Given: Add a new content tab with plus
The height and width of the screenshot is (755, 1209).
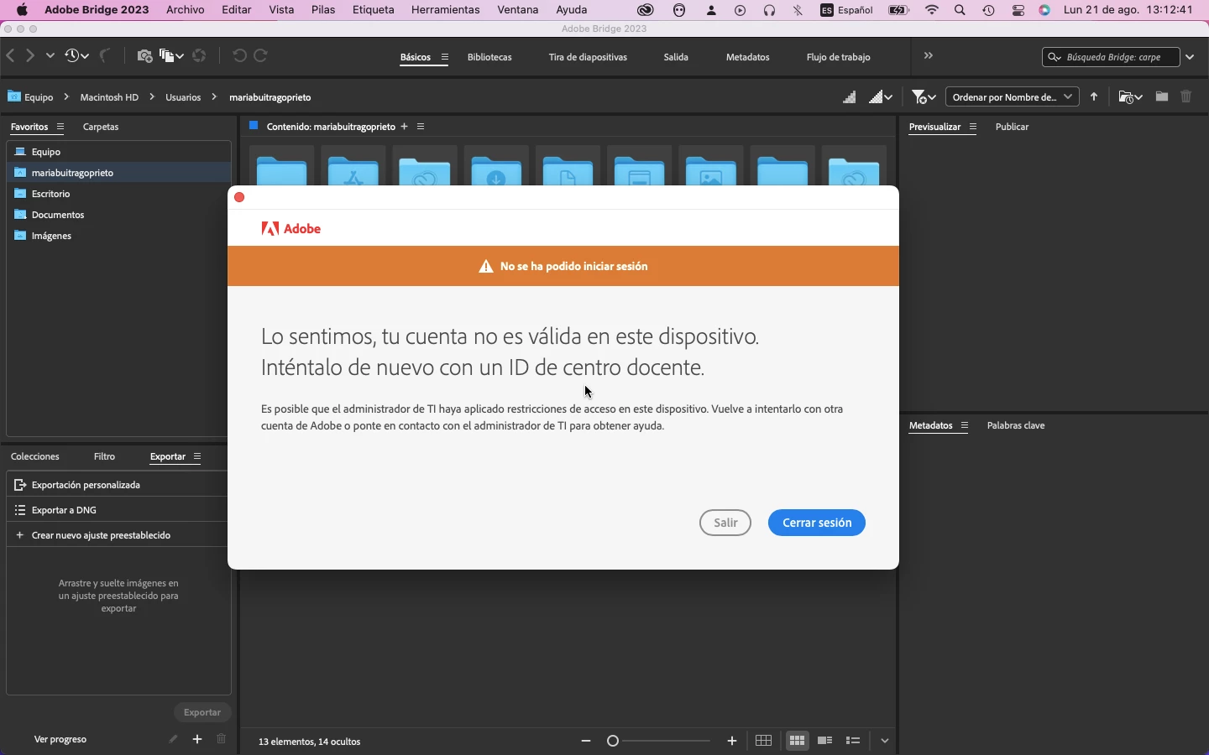Looking at the screenshot, I should pyautogui.click(x=405, y=127).
